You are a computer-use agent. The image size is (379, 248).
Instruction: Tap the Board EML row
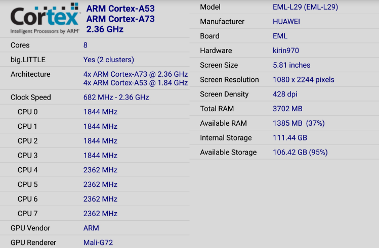click(284, 36)
